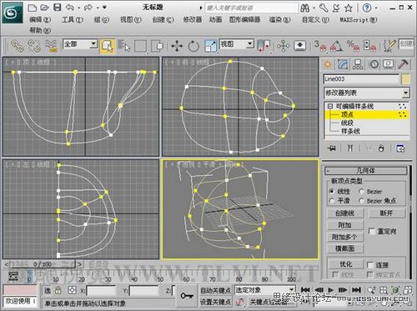
Task: Open the Select by Name list icon
Action: 123,46
